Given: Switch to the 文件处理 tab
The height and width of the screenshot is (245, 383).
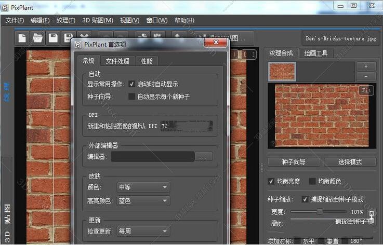Looking at the screenshot, I should pyautogui.click(x=117, y=61).
